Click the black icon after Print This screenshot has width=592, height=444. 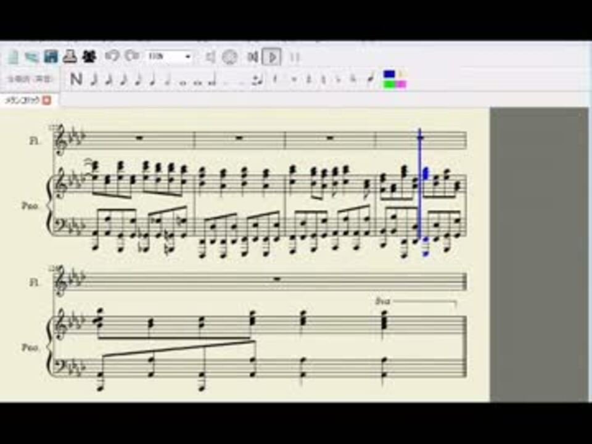[x=89, y=57]
